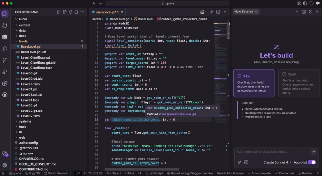Open Extensions view in activity bar

coord(5,83)
